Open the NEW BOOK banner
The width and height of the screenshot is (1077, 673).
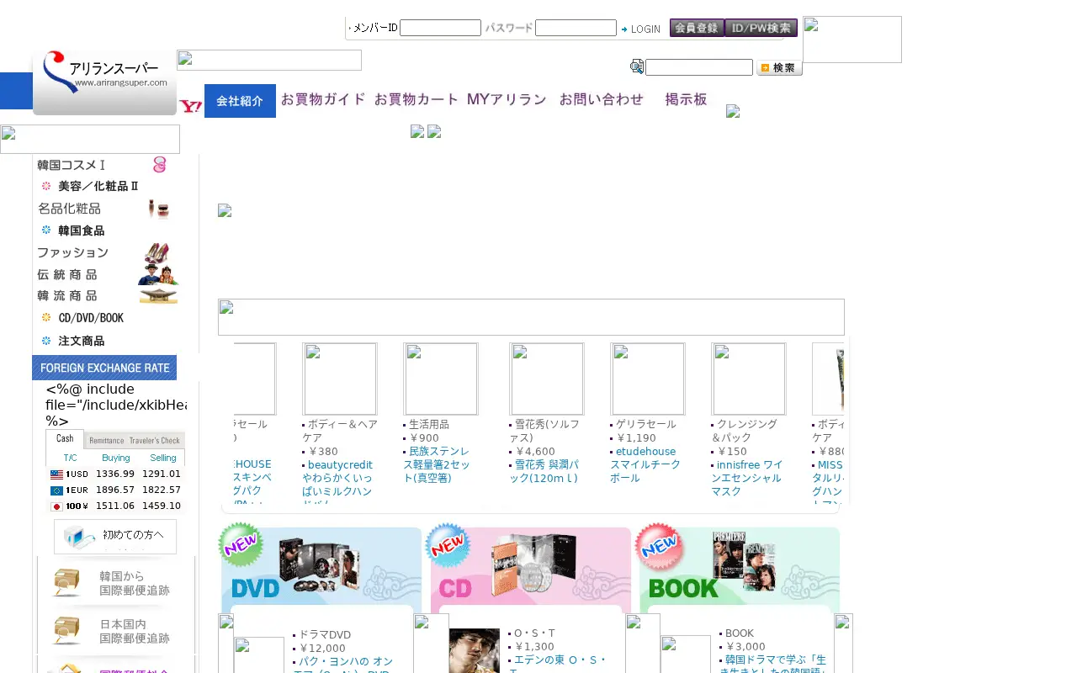[738, 566]
